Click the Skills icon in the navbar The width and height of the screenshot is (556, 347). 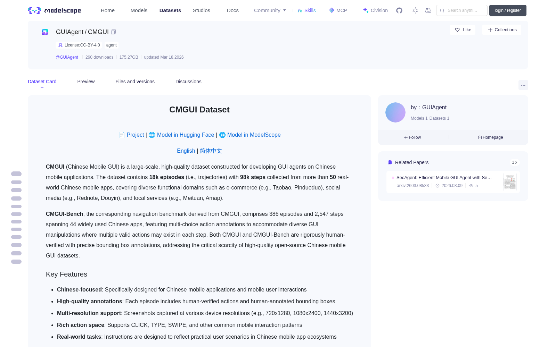(x=300, y=10)
